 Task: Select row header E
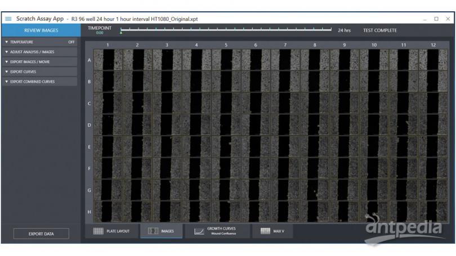[x=90, y=147]
